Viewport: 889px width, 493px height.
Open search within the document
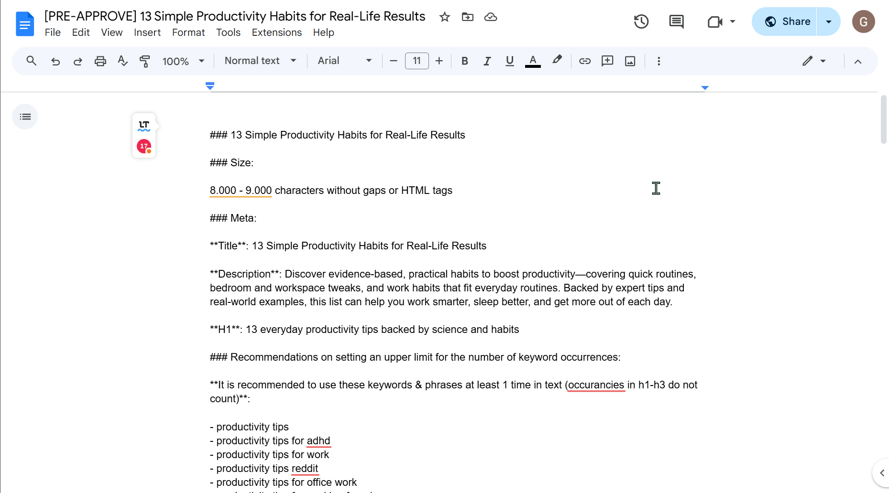pos(31,61)
